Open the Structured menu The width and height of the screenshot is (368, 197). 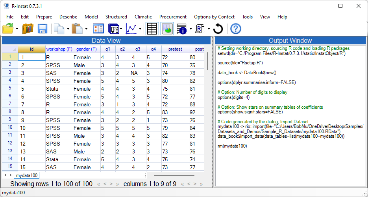(x=116, y=17)
